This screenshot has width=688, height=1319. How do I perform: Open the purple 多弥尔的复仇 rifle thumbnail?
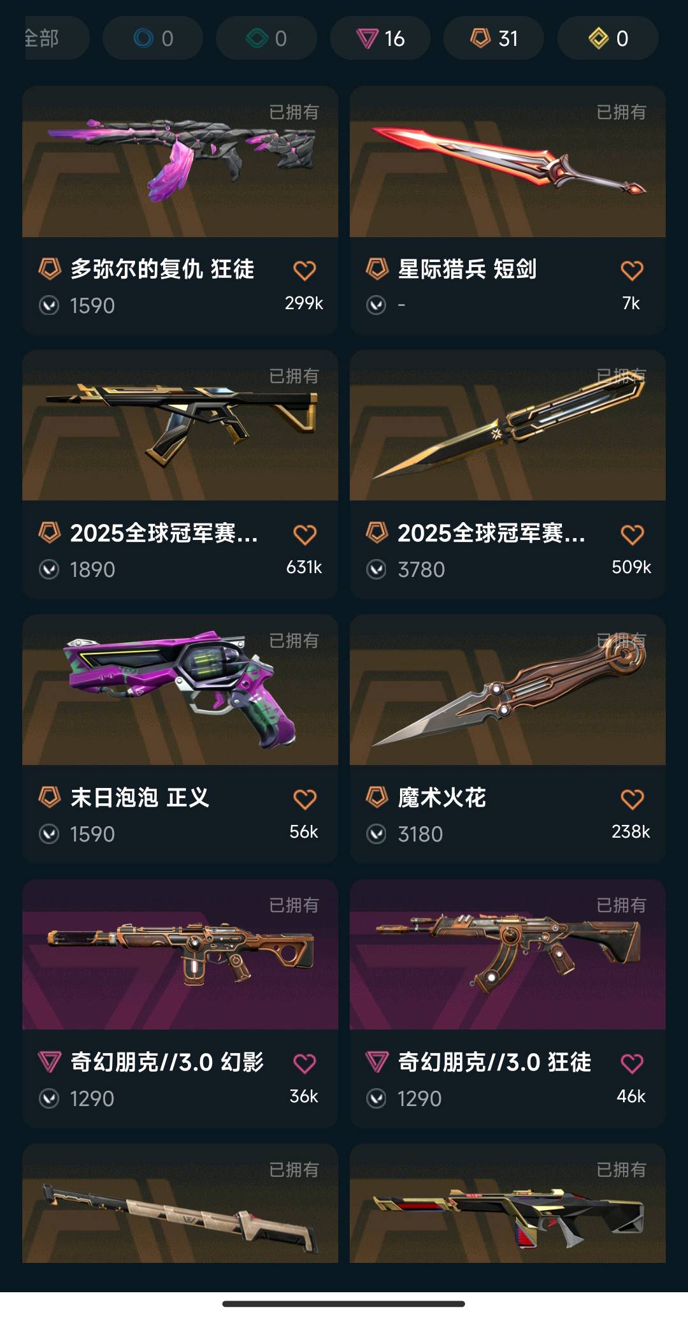pyautogui.click(x=180, y=161)
